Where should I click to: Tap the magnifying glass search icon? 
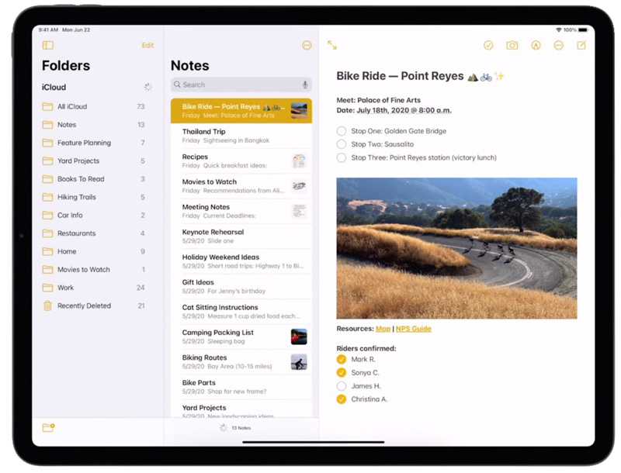point(177,85)
